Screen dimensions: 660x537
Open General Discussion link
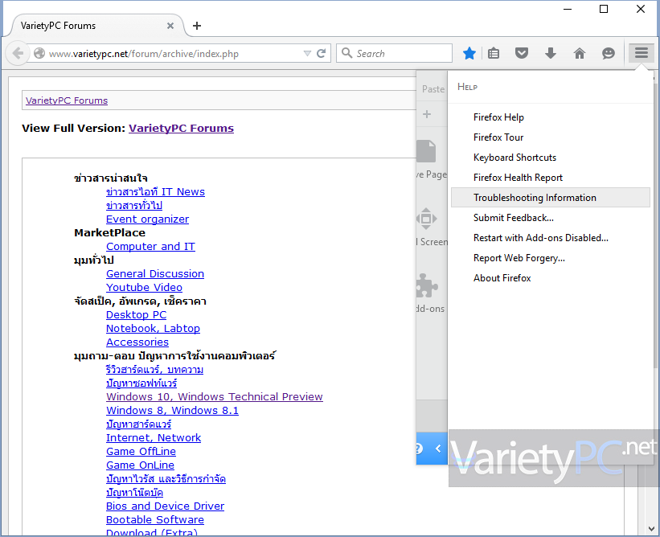155,274
